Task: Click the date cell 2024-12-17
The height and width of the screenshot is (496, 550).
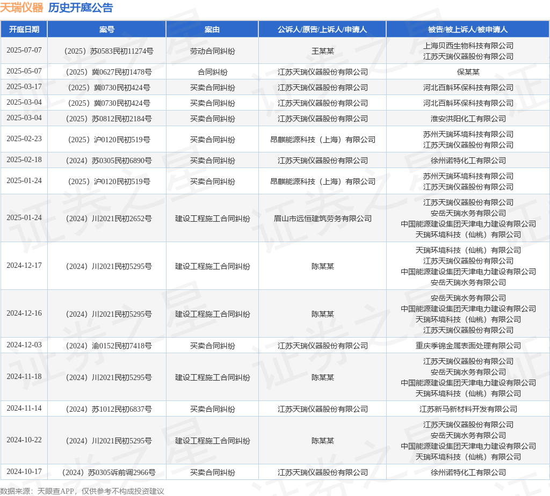Action: pyautogui.click(x=24, y=265)
